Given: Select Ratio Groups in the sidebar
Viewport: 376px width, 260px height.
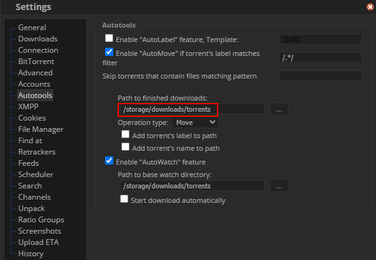Looking at the screenshot, I should (x=41, y=220).
